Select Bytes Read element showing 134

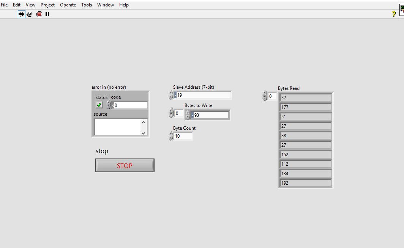(x=306, y=174)
